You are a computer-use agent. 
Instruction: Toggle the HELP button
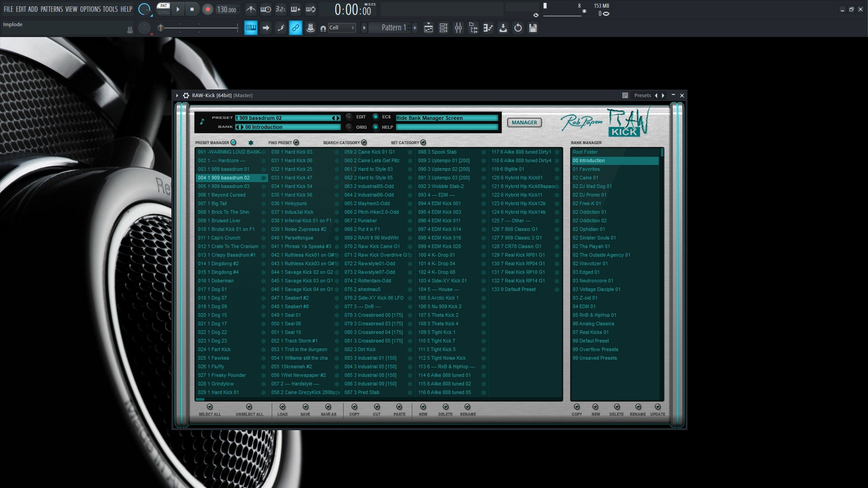click(x=375, y=127)
